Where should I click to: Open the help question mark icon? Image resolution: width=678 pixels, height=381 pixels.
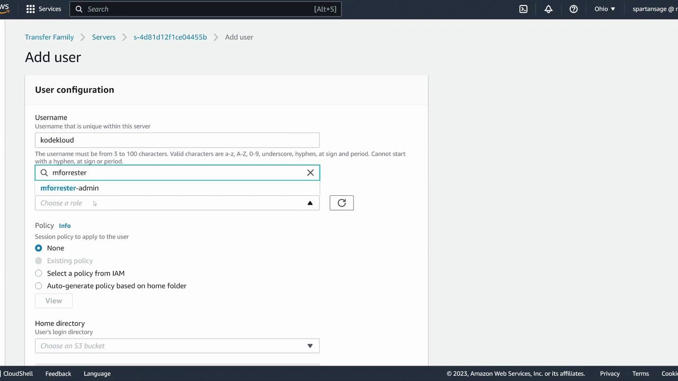(x=574, y=9)
